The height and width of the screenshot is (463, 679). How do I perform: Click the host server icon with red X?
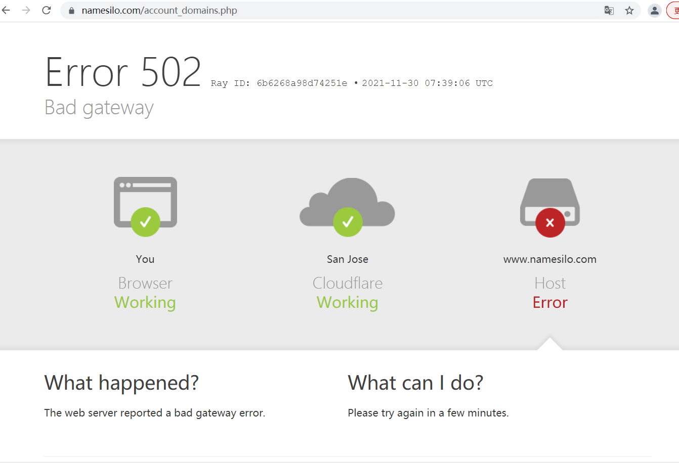(550, 207)
